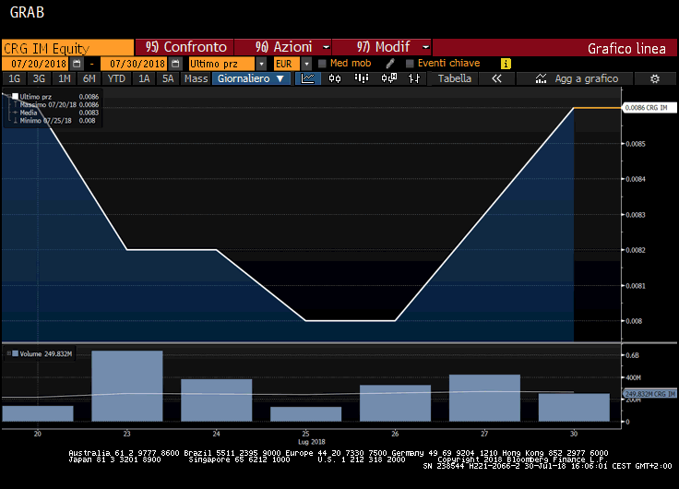Toggle the Volume series legend box
The image size is (679, 489).
pyautogui.click(x=12, y=352)
